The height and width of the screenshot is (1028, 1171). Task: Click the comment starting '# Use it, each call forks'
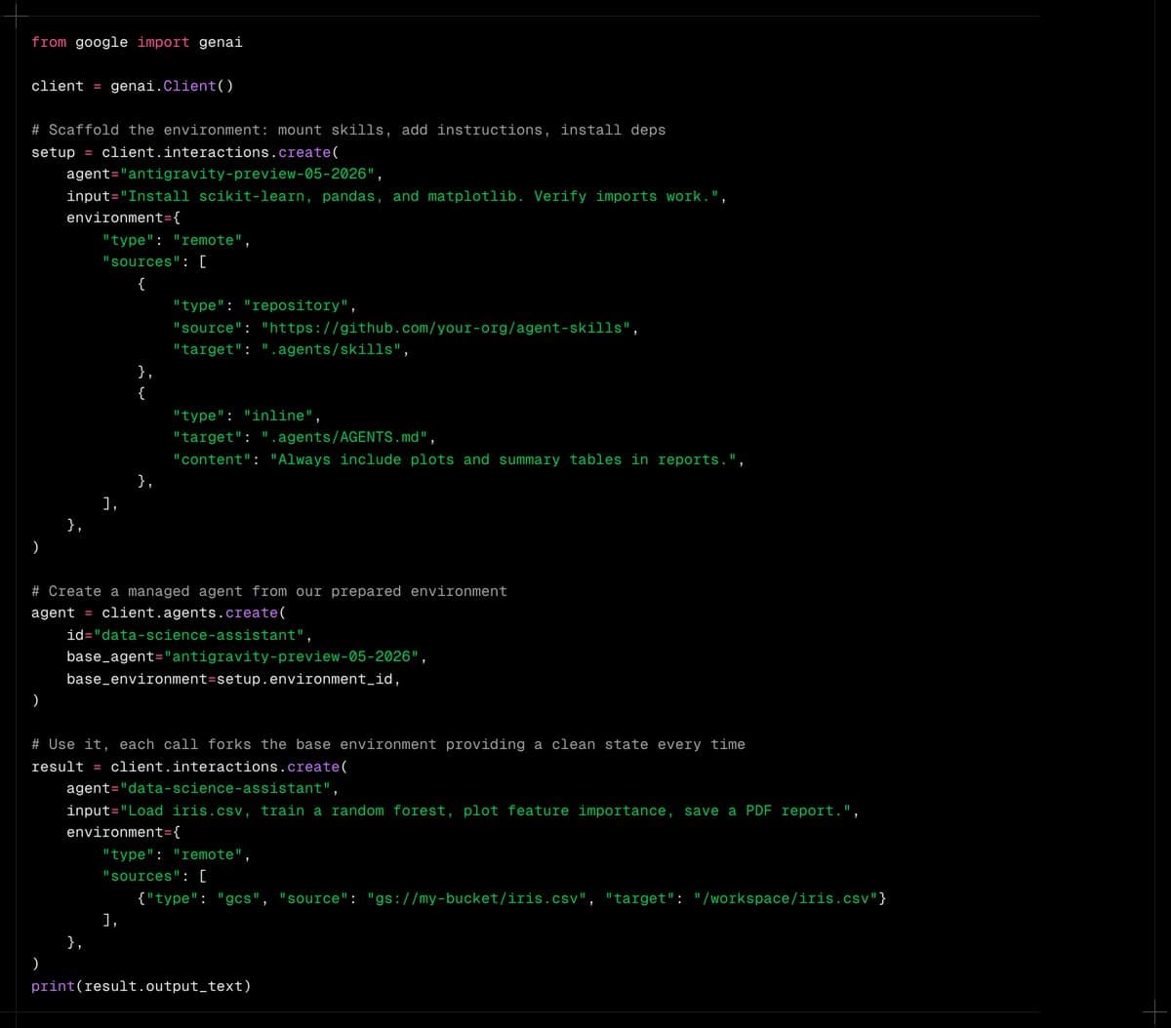click(388, 744)
